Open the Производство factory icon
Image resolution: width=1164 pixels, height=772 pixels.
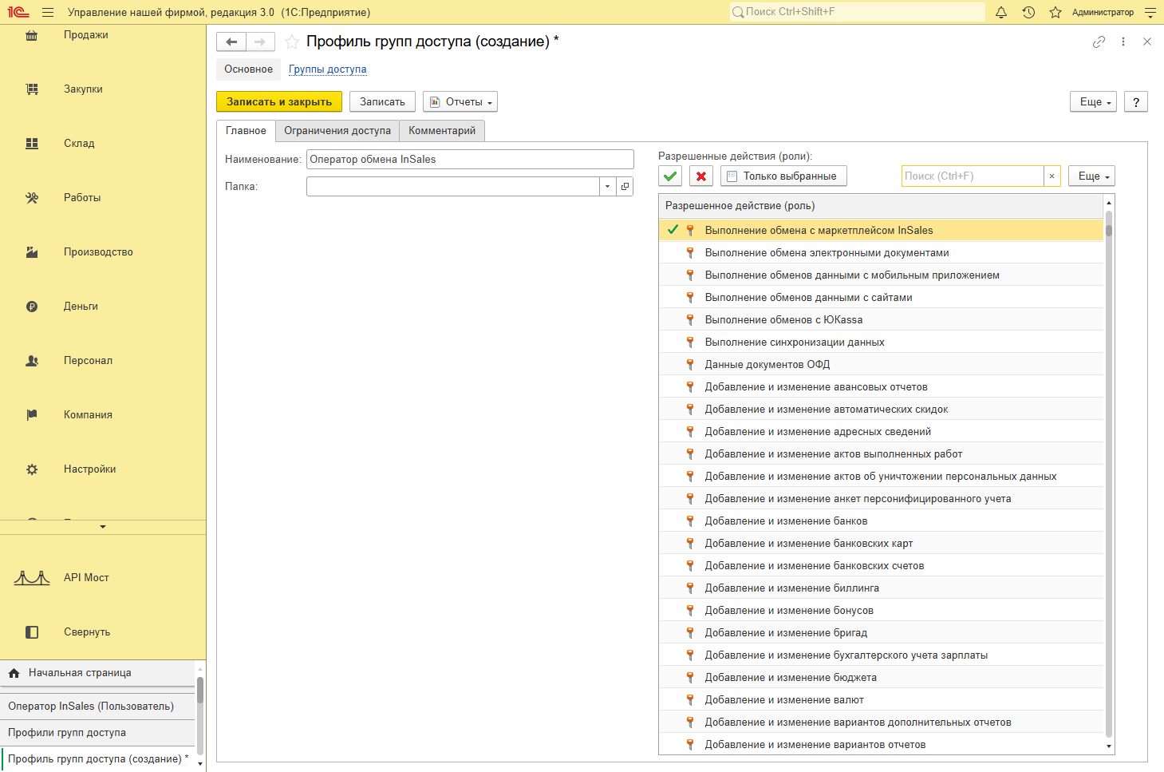pos(32,252)
